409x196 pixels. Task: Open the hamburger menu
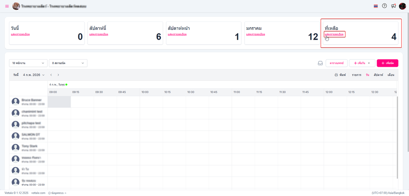click(7, 6)
